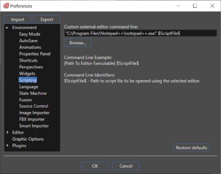The width and height of the screenshot is (221, 174).
Task: Click the Import preferences button
Action: (18, 19)
